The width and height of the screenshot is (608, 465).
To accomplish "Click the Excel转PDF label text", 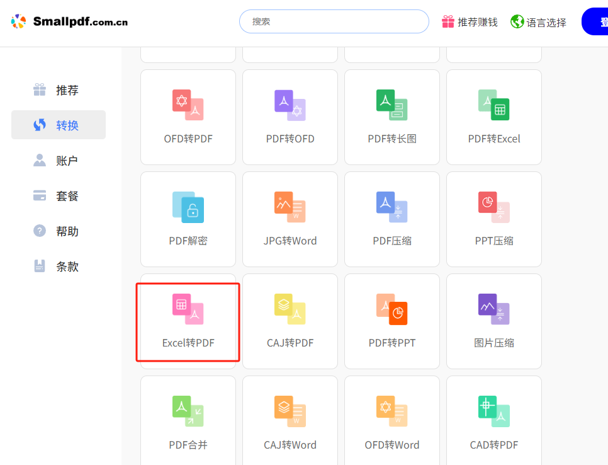I will tap(188, 343).
